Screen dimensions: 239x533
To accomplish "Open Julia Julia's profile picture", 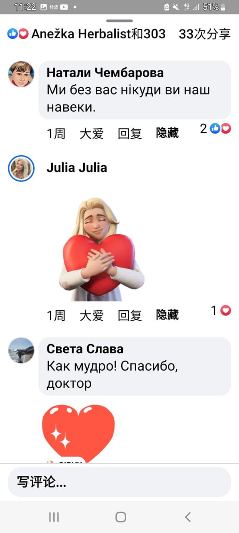I will click(x=21, y=168).
